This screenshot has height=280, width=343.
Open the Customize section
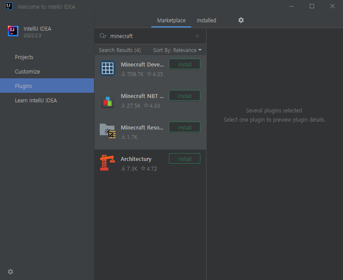point(47,72)
